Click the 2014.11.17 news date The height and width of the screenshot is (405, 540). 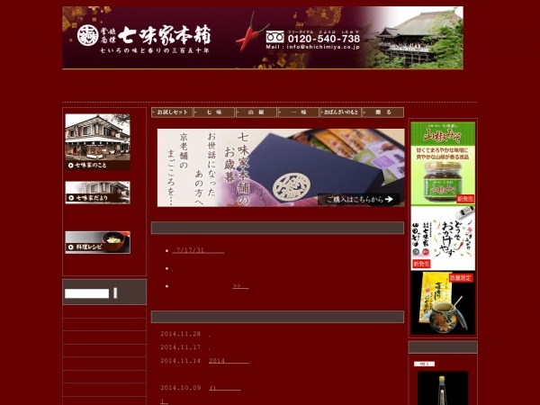(x=180, y=347)
